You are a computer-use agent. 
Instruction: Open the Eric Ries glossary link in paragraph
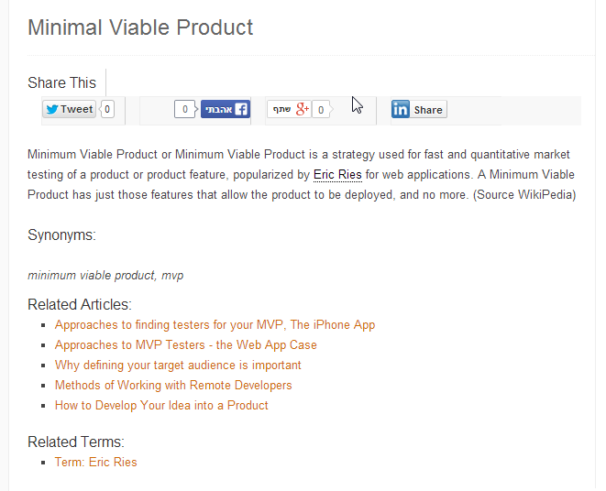337,175
